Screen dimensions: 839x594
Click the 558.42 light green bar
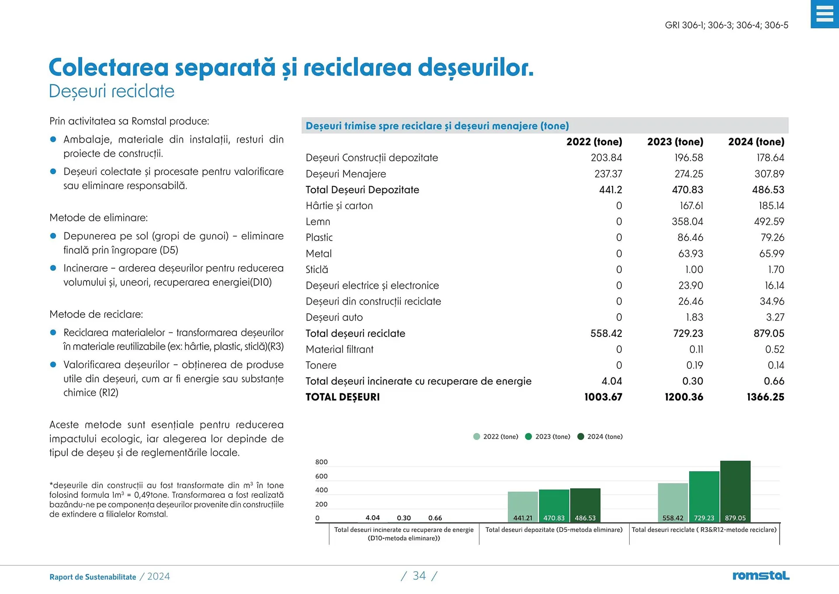coord(673,501)
